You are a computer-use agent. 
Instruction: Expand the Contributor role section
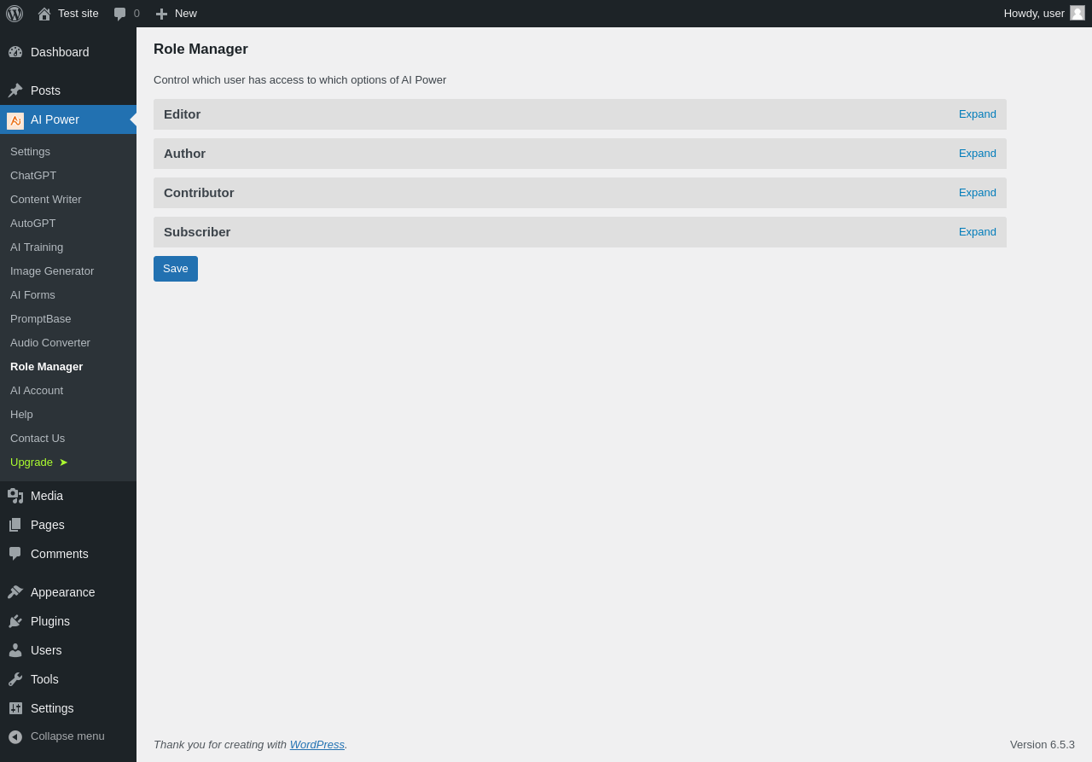[x=978, y=193]
